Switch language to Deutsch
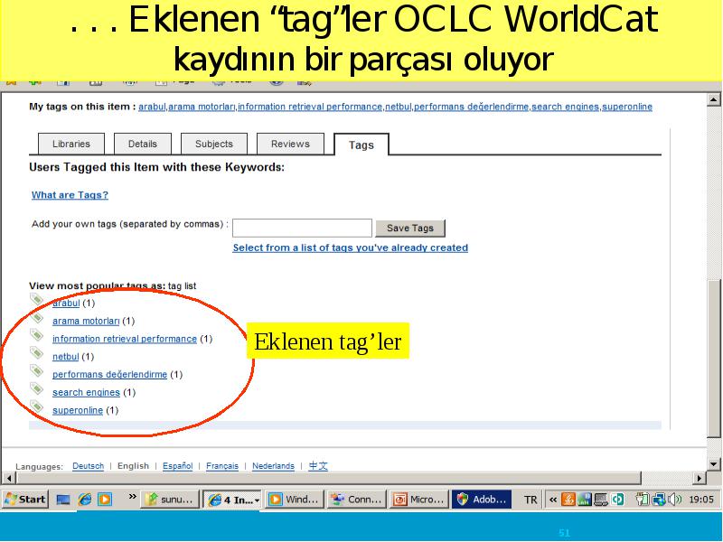The image size is (723, 542). pyautogui.click(x=88, y=466)
